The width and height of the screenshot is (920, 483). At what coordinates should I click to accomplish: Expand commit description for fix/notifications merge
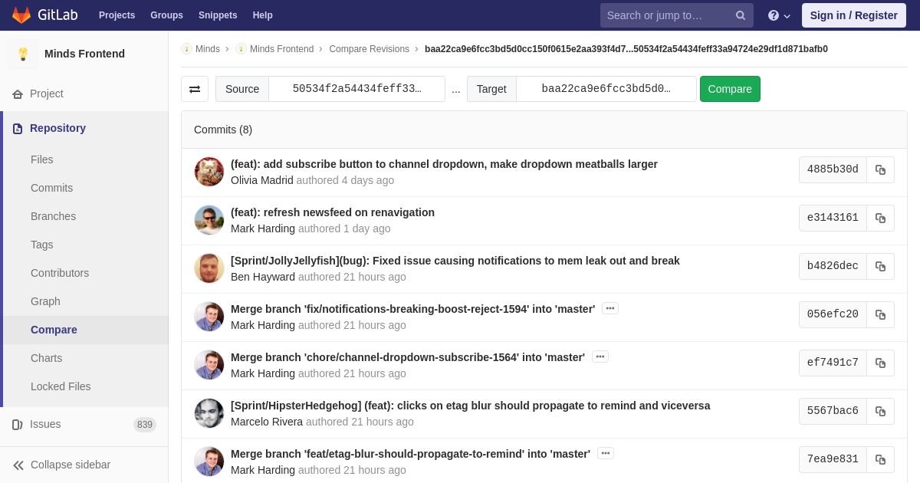coord(610,308)
